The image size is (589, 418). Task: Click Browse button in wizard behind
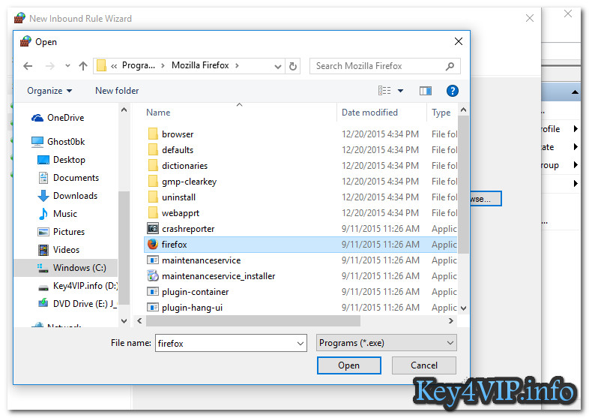pos(486,199)
